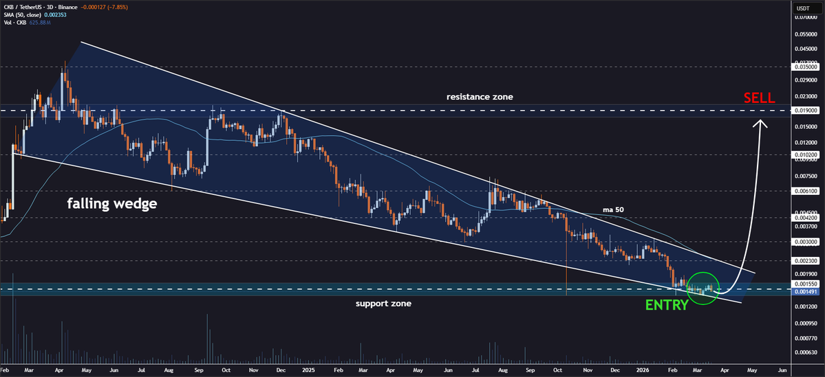Click the 0.023000 price scale value

(x=806, y=97)
